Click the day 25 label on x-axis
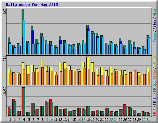Screen dimensions: 158x123 [120, 120]
